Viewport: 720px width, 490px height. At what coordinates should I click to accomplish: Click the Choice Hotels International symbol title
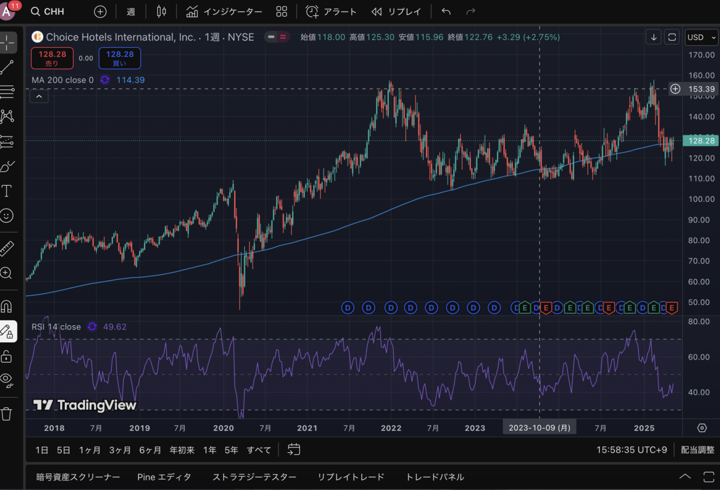[x=121, y=37]
